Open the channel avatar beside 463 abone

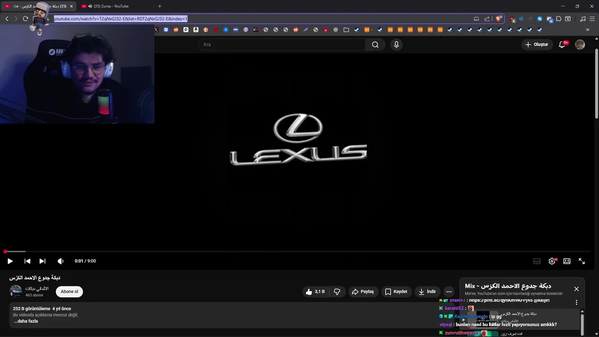pyautogui.click(x=16, y=291)
